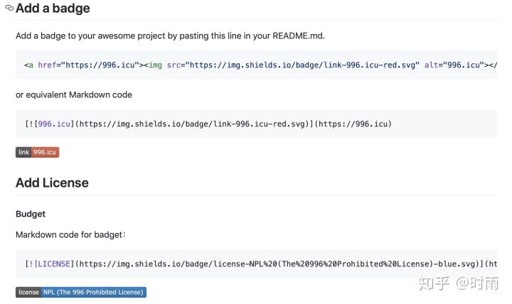Click inside the HTML anchor code block
This screenshot has width=512, height=304.
click(x=256, y=65)
